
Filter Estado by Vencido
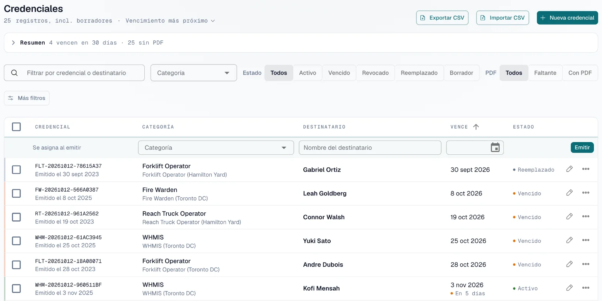click(x=339, y=73)
